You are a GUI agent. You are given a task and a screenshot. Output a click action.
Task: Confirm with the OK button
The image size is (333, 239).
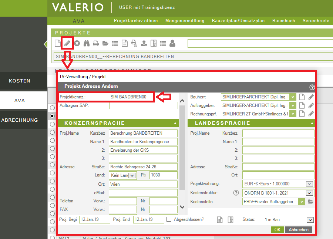pyautogui.click(x=277, y=230)
